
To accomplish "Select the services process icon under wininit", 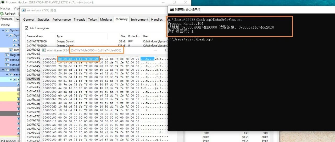I will (11, 74).
